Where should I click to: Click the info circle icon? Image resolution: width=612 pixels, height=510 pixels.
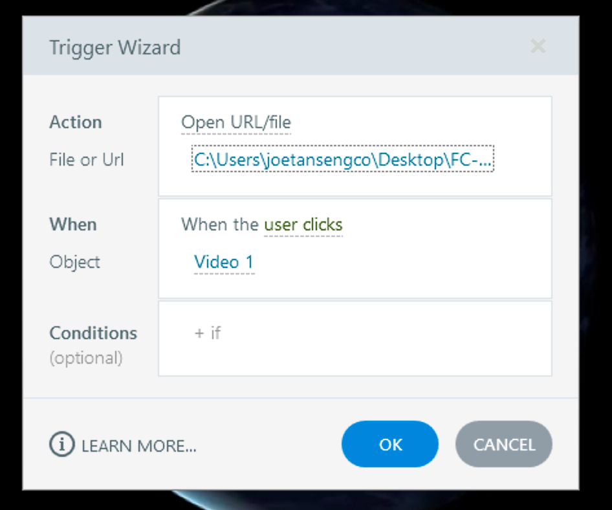(62, 445)
